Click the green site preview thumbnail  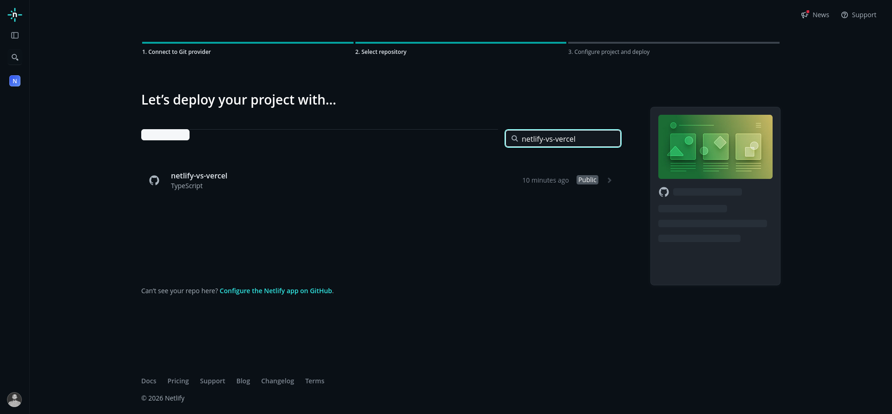[x=715, y=147]
